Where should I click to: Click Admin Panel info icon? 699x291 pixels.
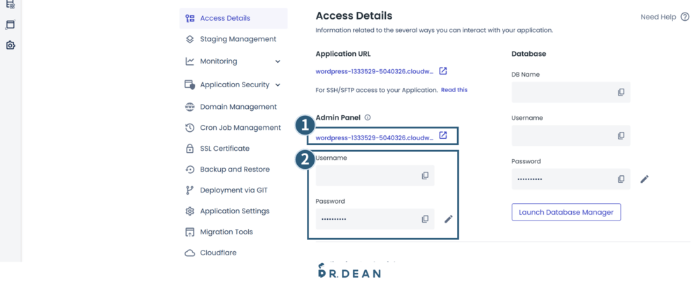click(x=368, y=118)
